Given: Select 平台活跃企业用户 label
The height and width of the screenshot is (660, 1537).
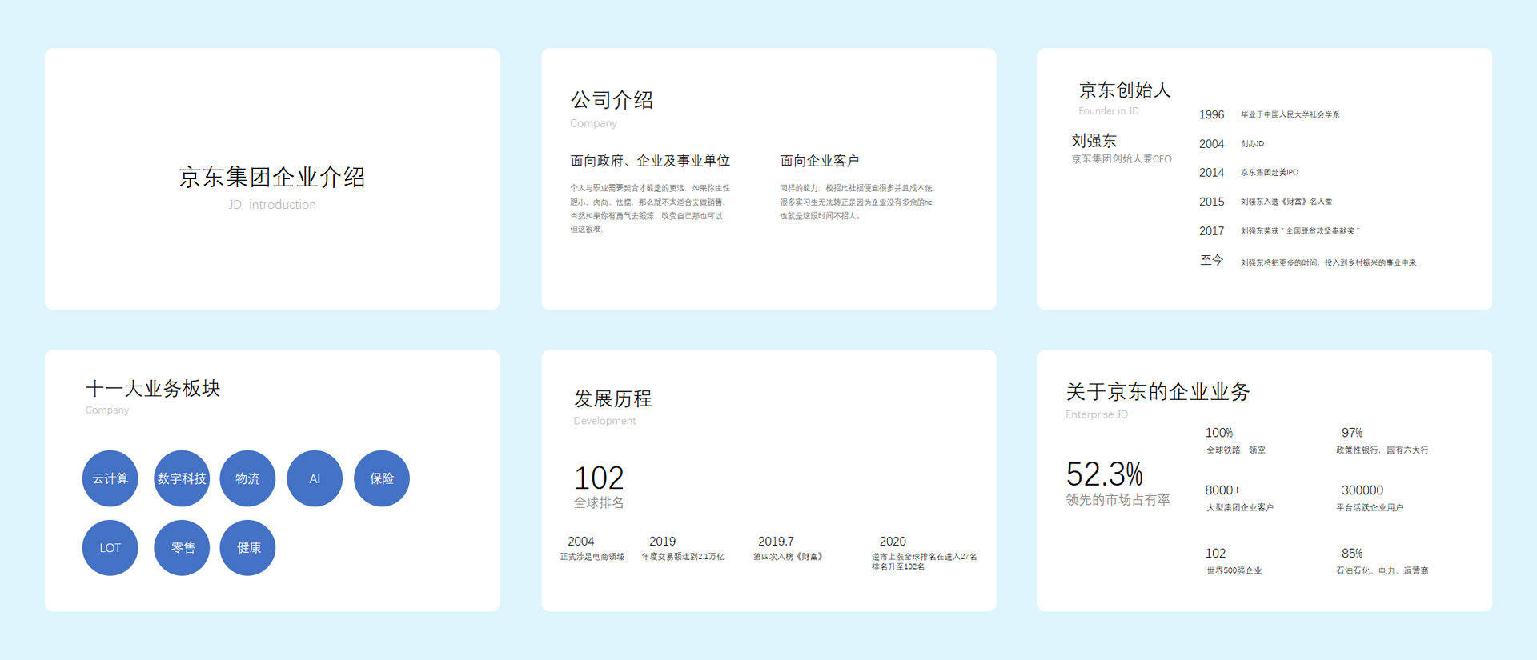Looking at the screenshot, I should point(1369,508).
